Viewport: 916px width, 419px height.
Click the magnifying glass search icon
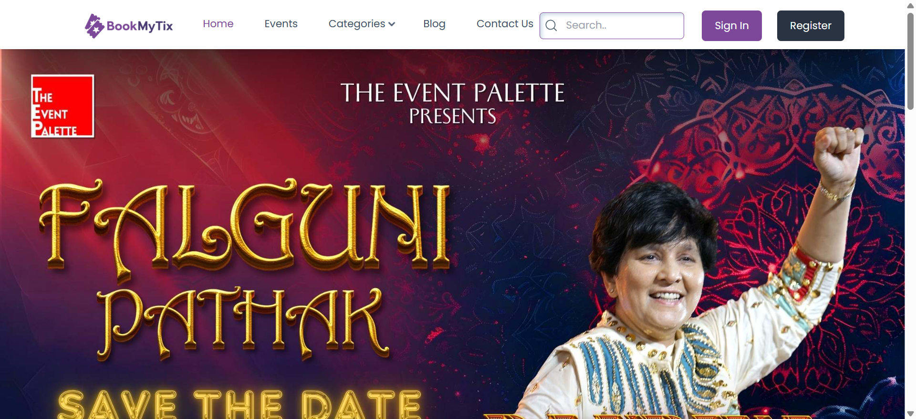(x=551, y=26)
